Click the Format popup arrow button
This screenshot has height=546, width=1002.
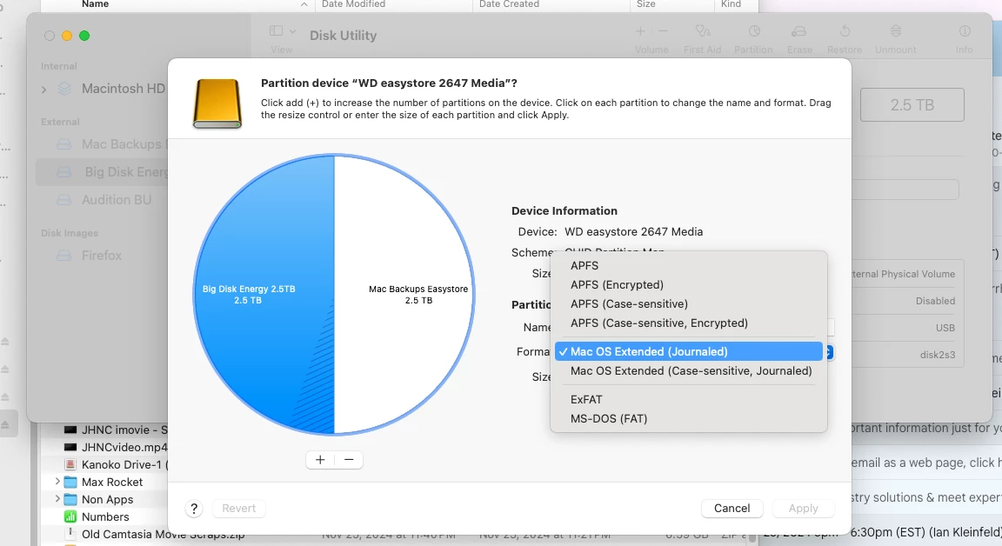829,352
